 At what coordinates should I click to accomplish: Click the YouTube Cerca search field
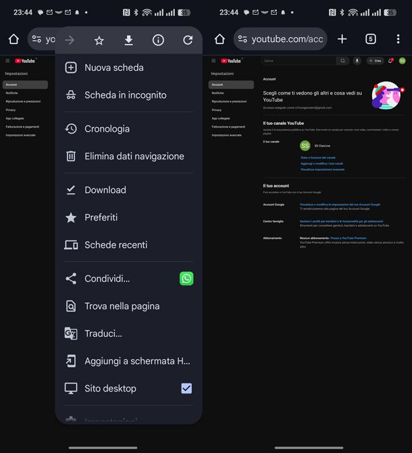click(298, 61)
